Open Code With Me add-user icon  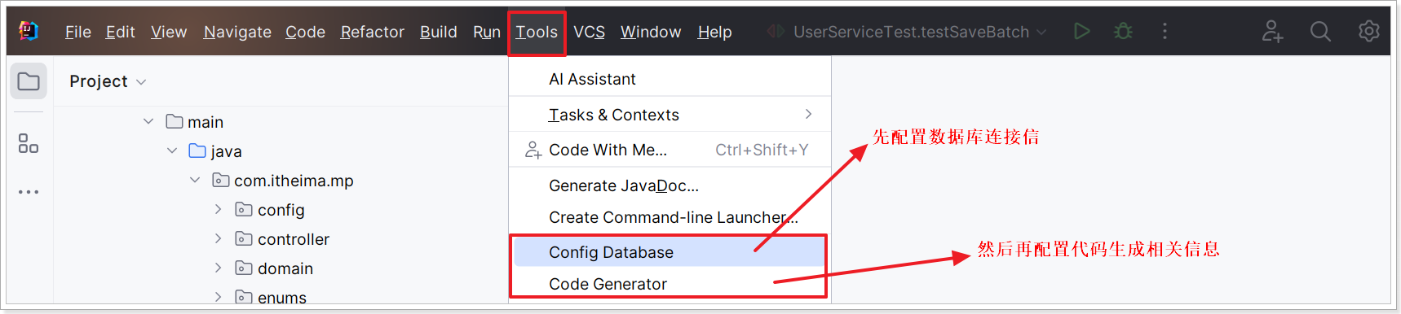coord(1272,31)
